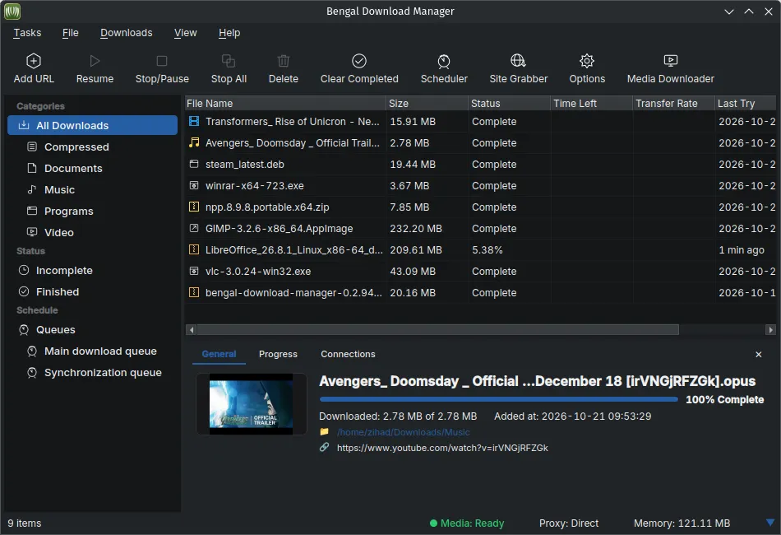Image resolution: width=781 pixels, height=535 pixels.
Task: Click the Clear Completed checkmark icon
Action: (x=359, y=61)
